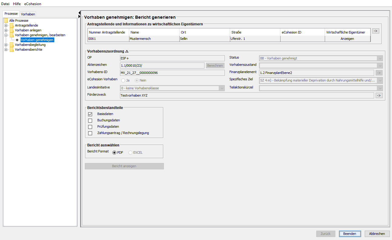
Task: Click the Vorhabensberichte folder icon
Action: pyautogui.click(x=12, y=50)
